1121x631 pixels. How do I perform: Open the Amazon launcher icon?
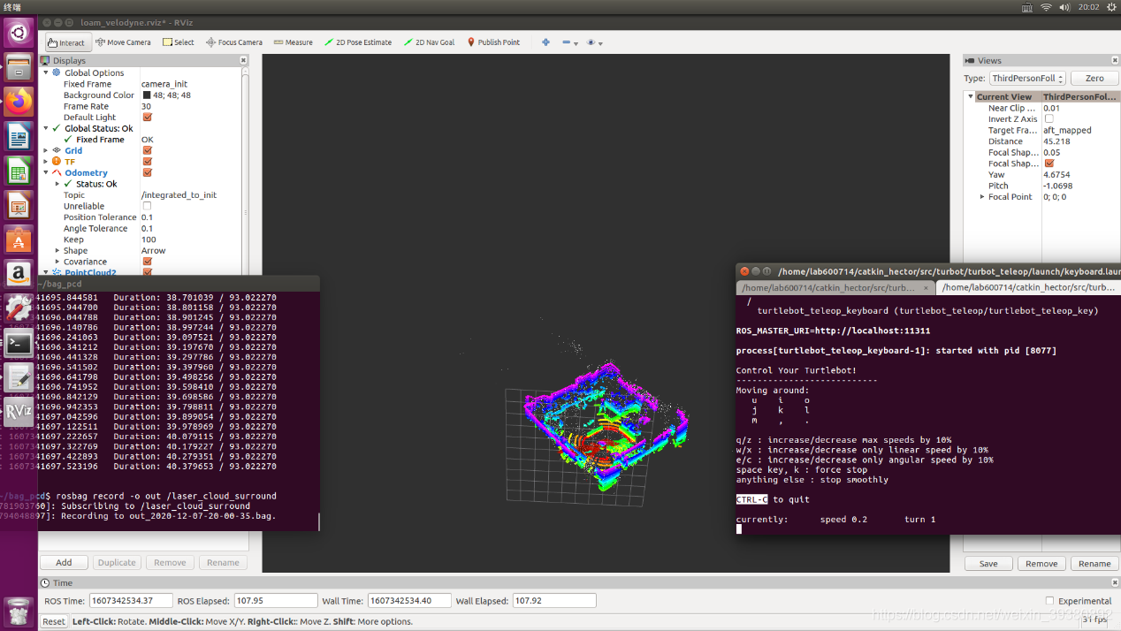[x=18, y=274]
